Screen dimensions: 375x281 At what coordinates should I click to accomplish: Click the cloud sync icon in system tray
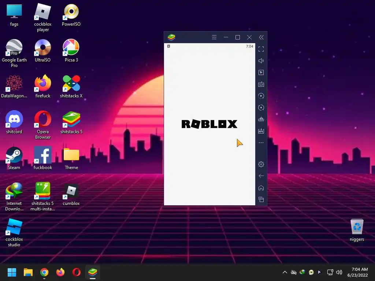point(294,272)
